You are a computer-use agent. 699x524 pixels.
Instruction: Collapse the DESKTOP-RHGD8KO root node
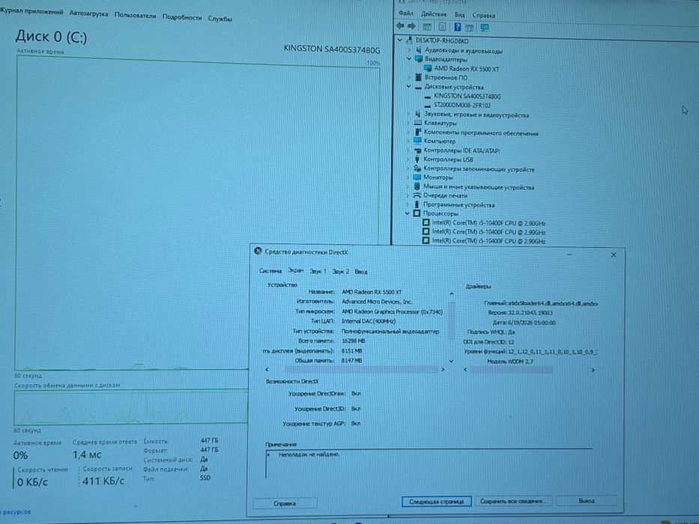point(400,40)
